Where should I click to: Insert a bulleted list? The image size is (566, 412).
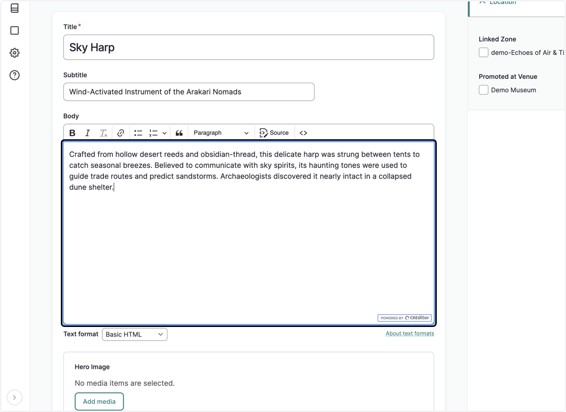(138, 133)
